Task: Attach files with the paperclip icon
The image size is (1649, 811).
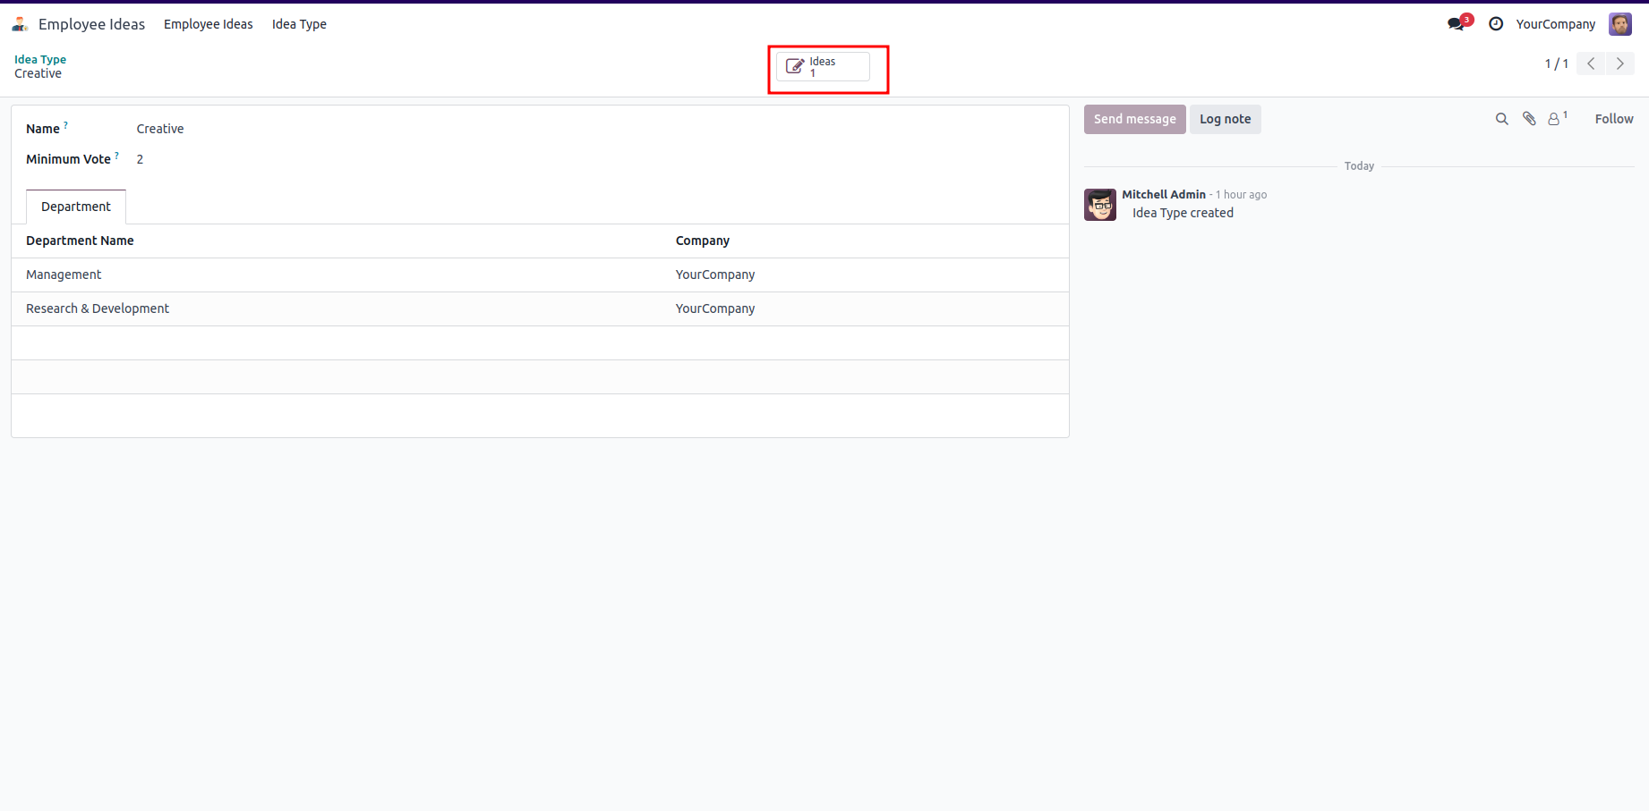Action: coord(1529,119)
